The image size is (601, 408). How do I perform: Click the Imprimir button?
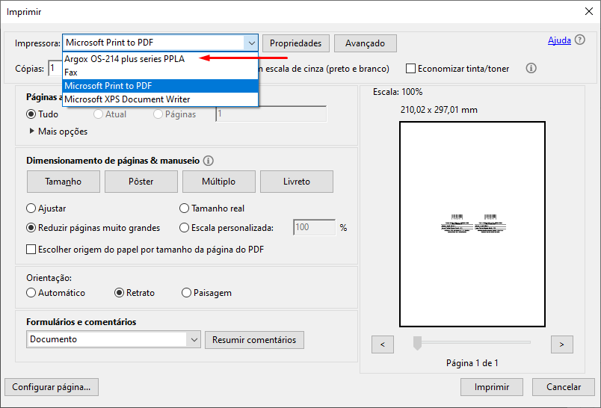[x=492, y=387]
